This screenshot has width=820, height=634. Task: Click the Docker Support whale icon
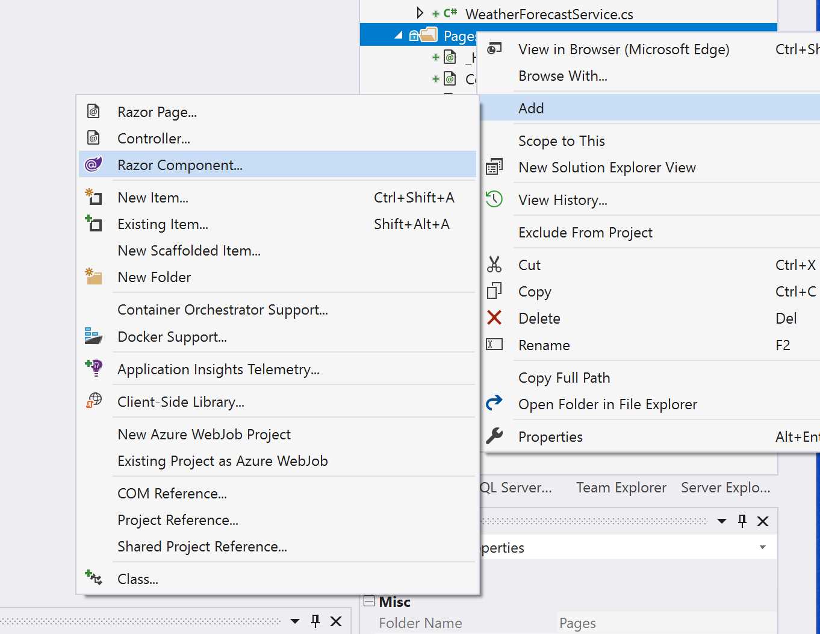click(x=93, y=336)
